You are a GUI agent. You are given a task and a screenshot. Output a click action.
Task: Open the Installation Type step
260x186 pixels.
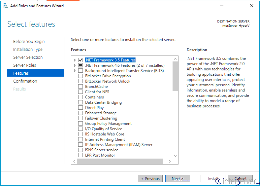(x=28, y=50)
